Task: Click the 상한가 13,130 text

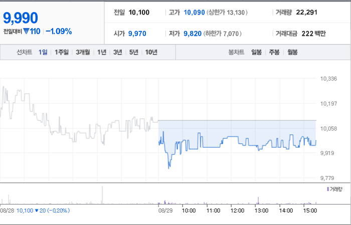Action: point(227,12)
